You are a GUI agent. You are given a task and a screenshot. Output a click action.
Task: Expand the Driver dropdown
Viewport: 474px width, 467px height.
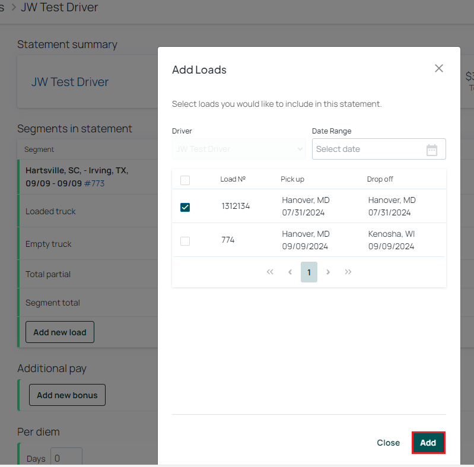tap(239, 149)
